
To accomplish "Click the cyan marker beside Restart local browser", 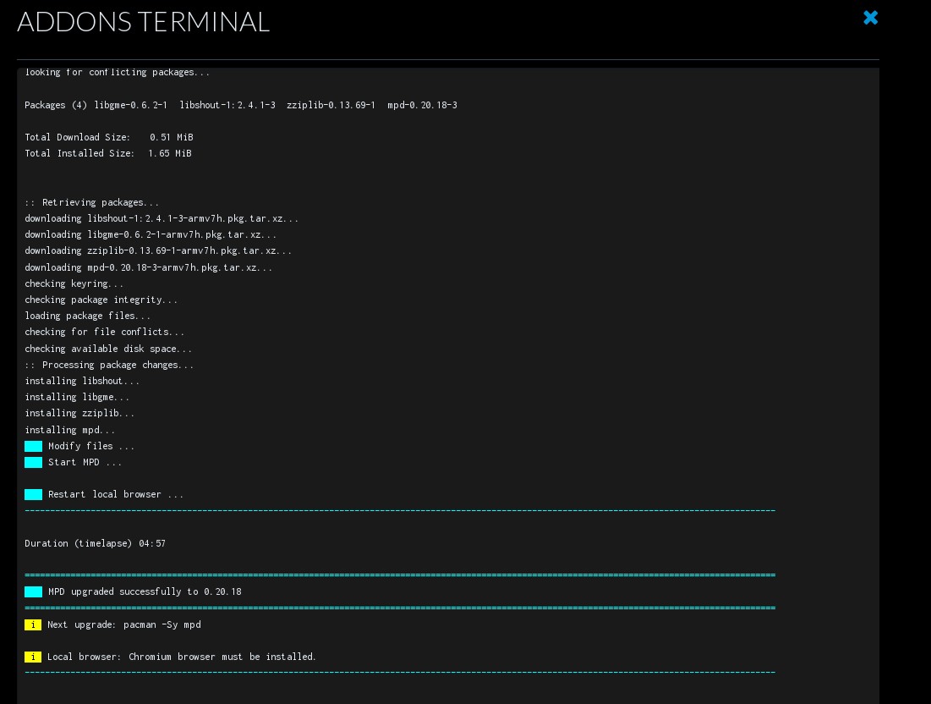I will 33,494.
